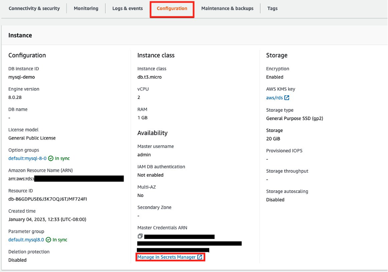View the Logs & events tab

(x=127, y=8)
